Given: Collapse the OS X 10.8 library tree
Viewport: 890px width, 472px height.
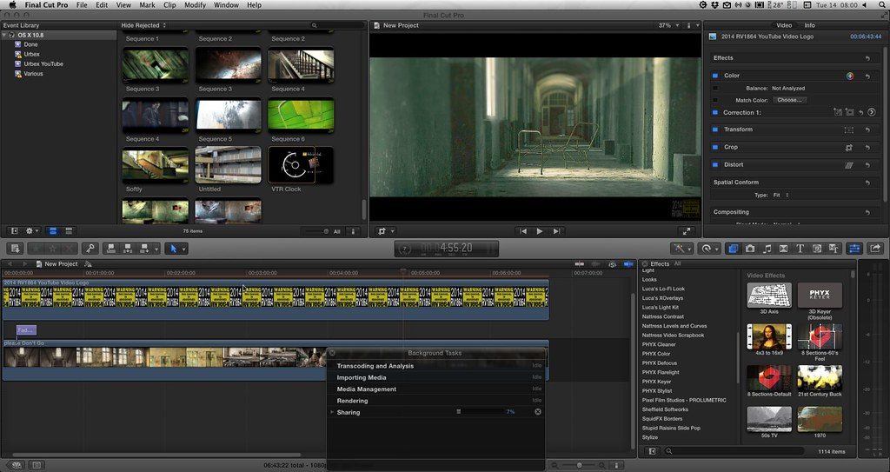Looking at the screenshot, I should [x=4, y=36].
